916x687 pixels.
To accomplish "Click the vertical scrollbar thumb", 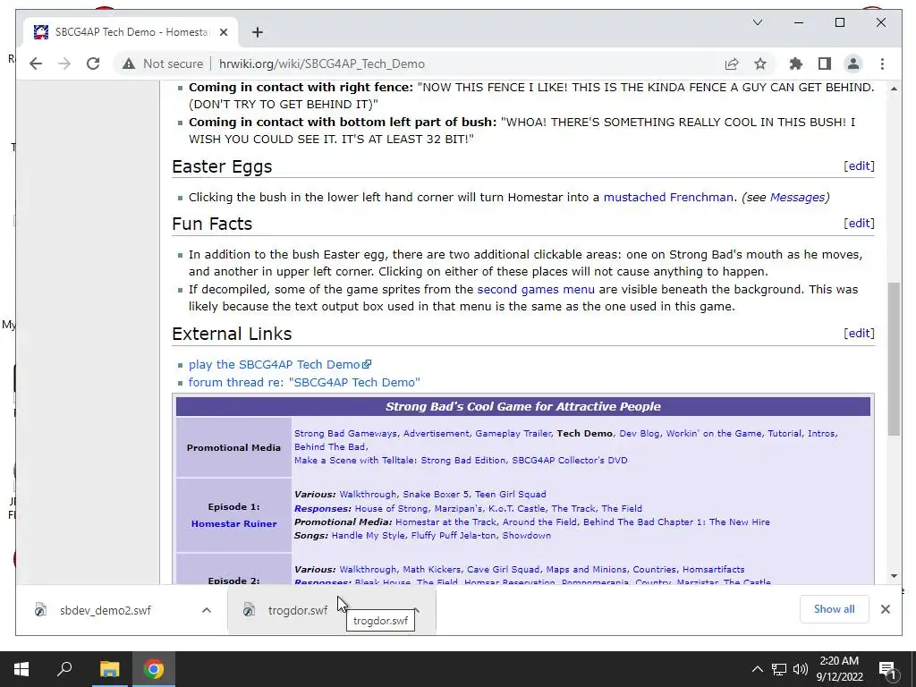I will click(x=894, y=359).
